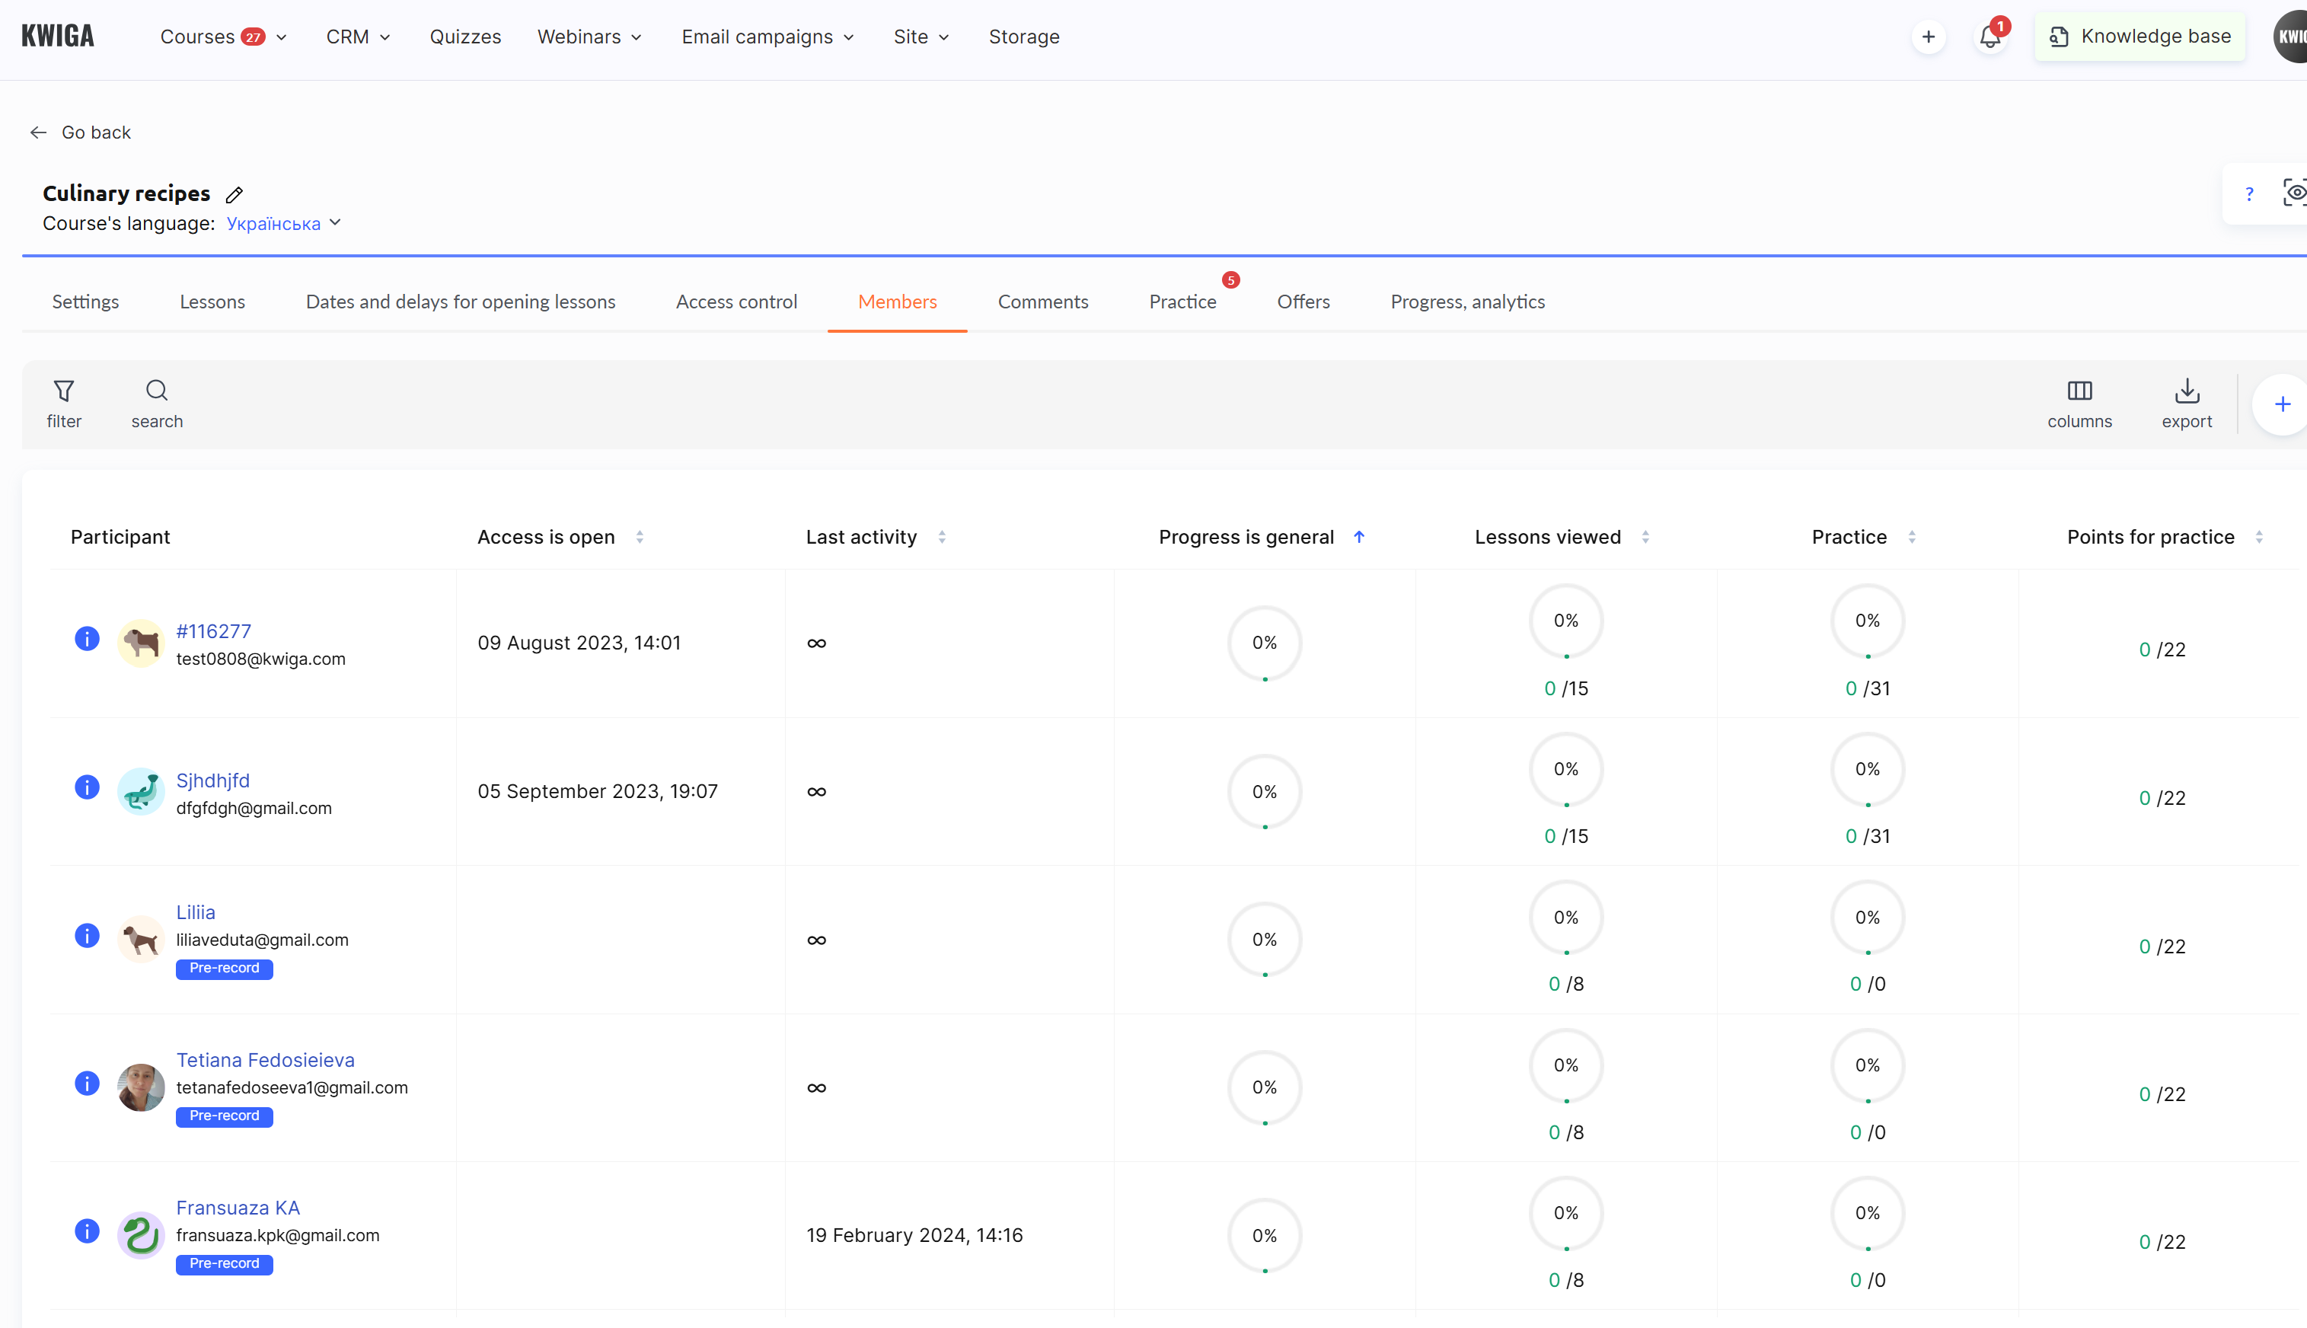Toggle sorting on Progress is general column
Image resolution: width=2307 pixels, height=1328 pixels.
point(1358,536)
